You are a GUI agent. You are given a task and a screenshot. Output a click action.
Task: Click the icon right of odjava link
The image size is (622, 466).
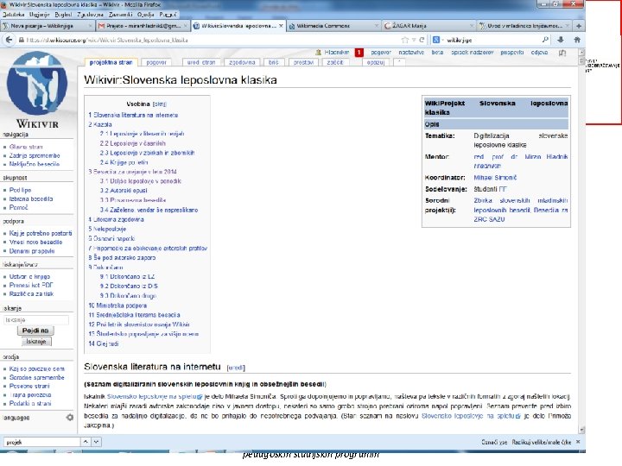562,53
